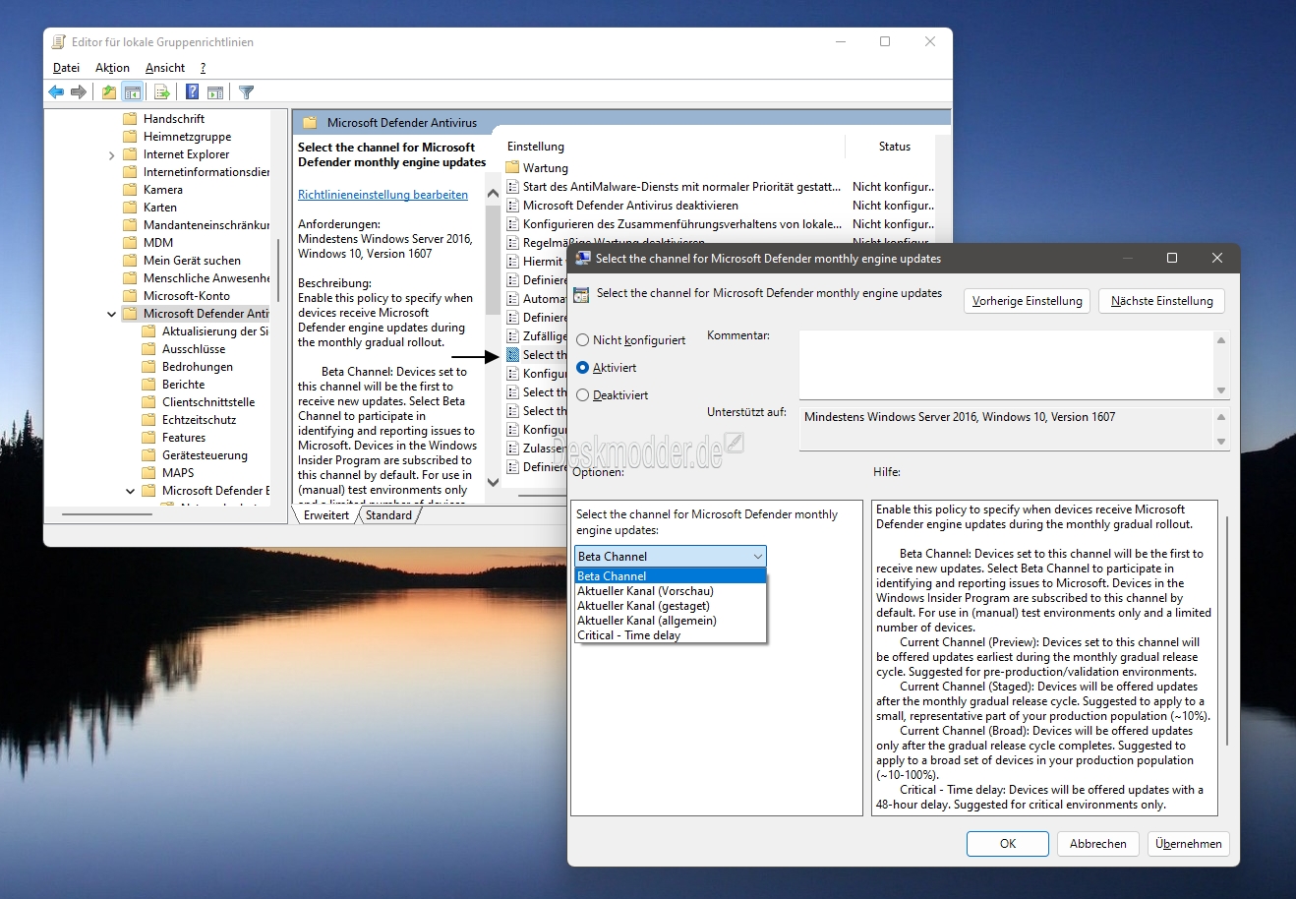Select Menschliche Anwesenhe... tree entry
This screenshot has height=899, width=1296.
pos(206,278)
